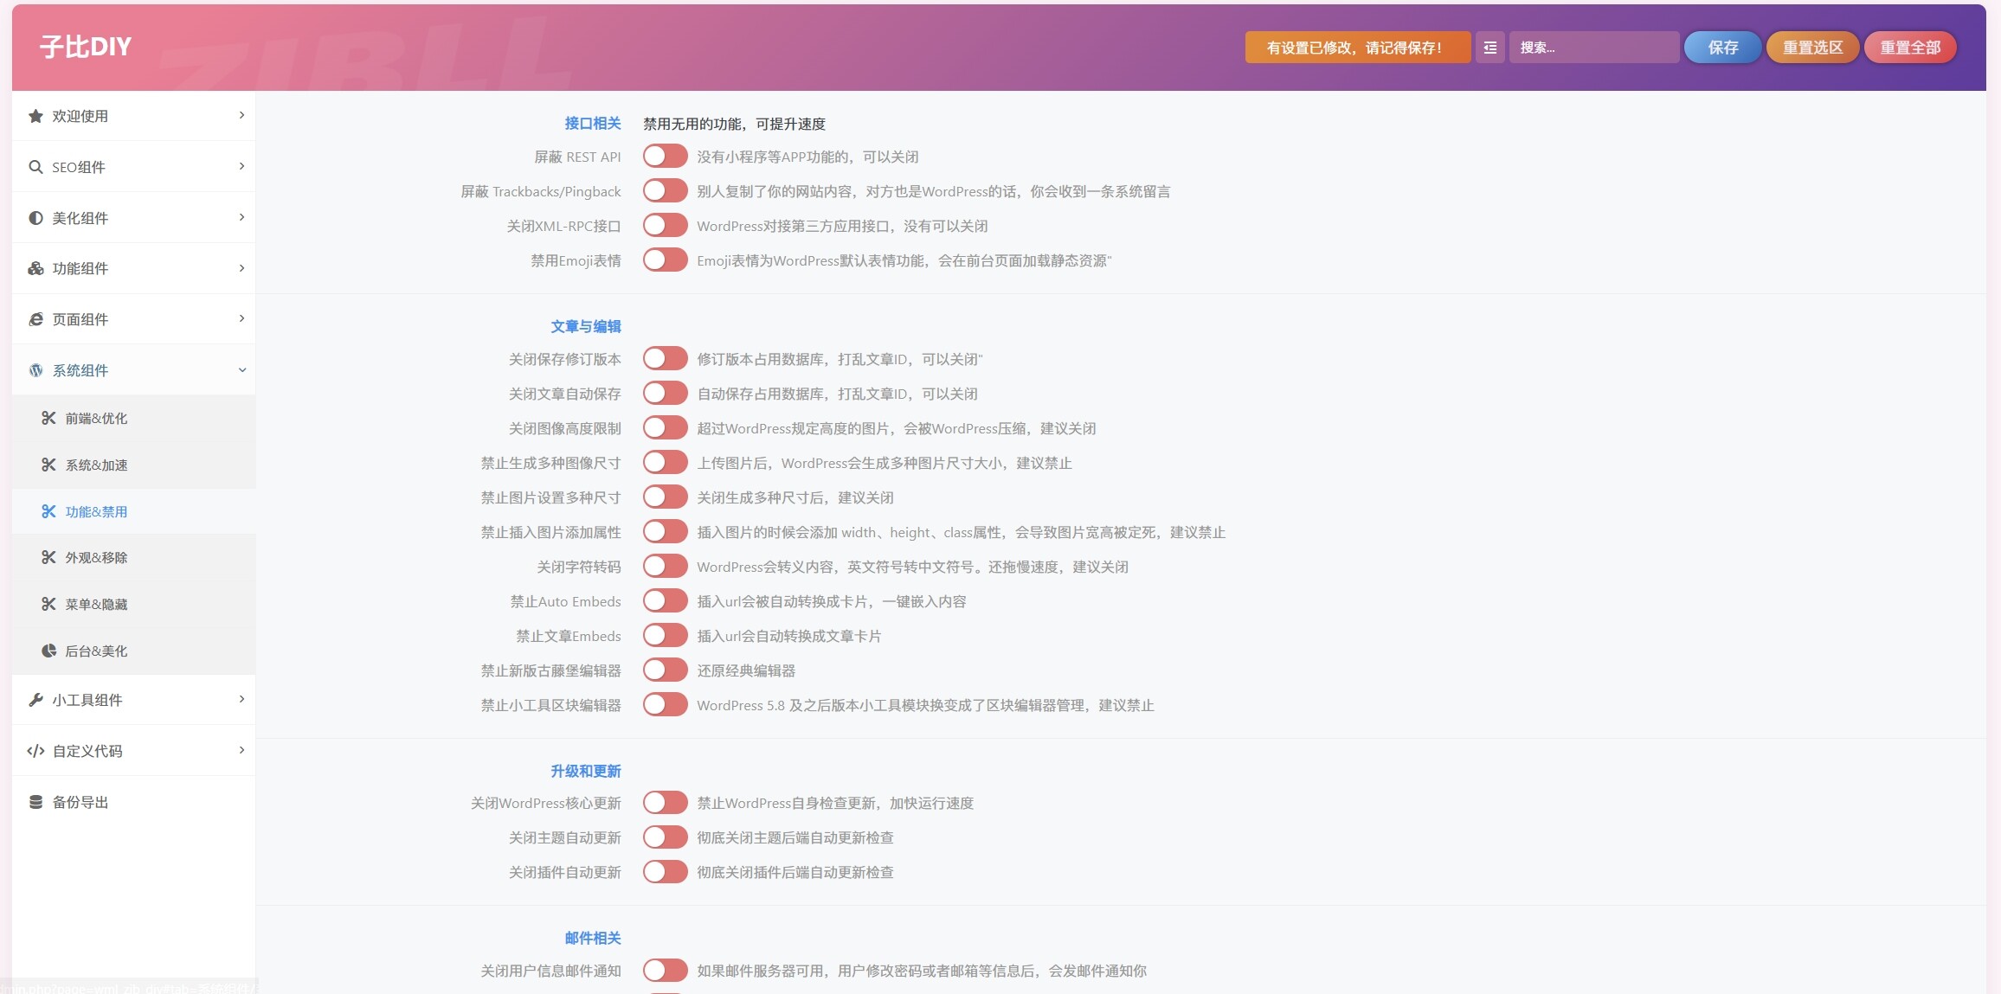Click the pie-chart icon beside 后台&美化
Screen dimensions: 2001x994
click(50, 650)
